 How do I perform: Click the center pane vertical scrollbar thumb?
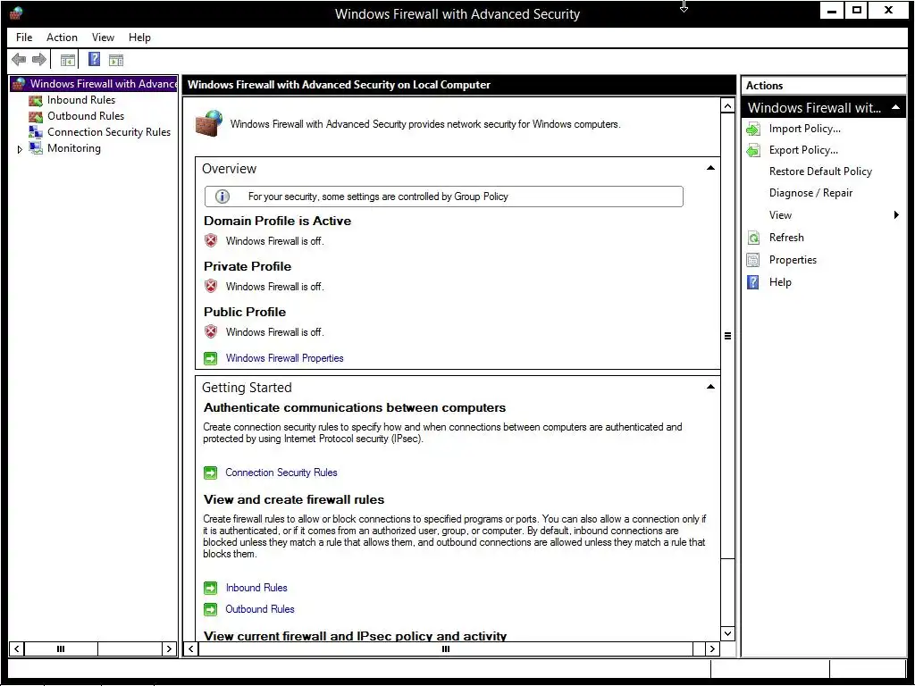[x=727, y=336]
